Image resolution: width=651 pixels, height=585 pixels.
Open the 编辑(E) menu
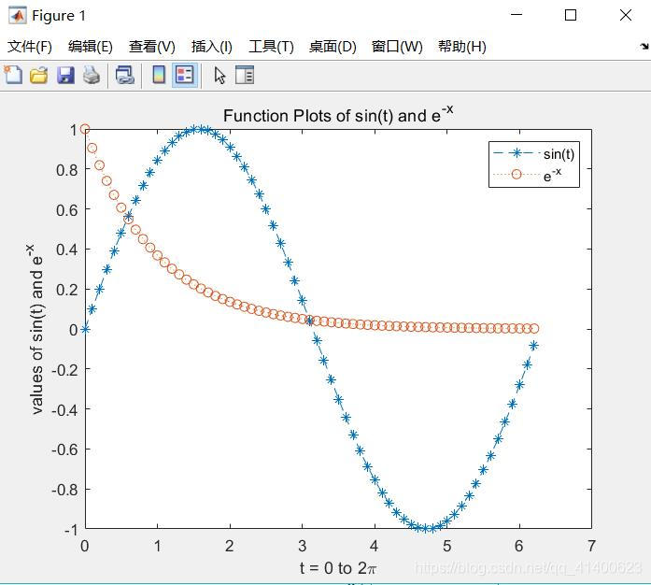[90, 47]
